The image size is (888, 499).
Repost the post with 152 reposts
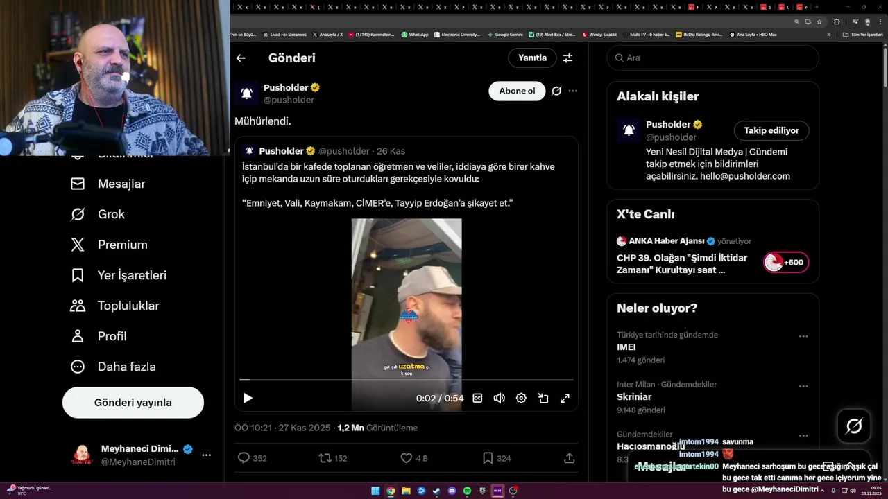point(324,458)
